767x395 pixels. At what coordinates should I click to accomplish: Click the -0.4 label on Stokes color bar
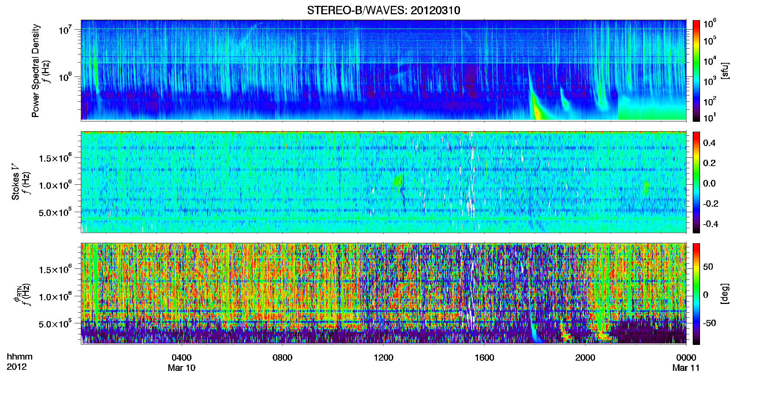(711, 224)
